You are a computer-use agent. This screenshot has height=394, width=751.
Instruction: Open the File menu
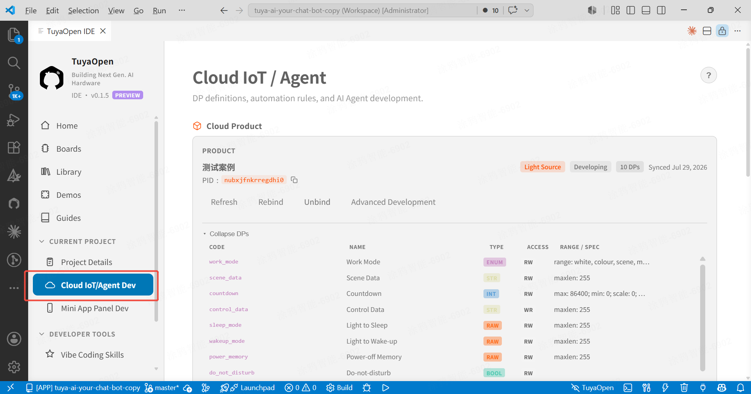[31, 11]
